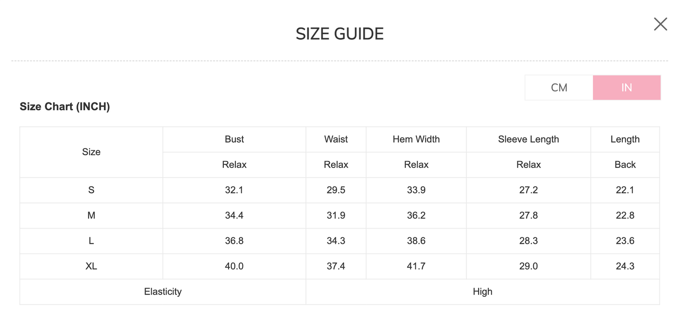Select the IN unit toggle
This screenshot has width=674, height=314.
(626, 87)
